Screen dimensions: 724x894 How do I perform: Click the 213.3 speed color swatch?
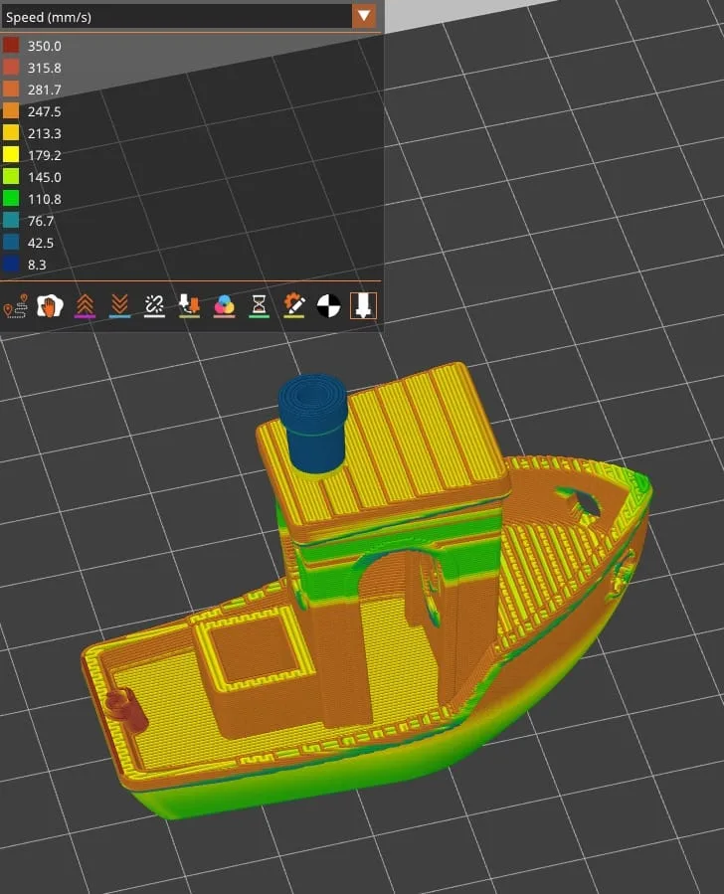tap(11, 133)
